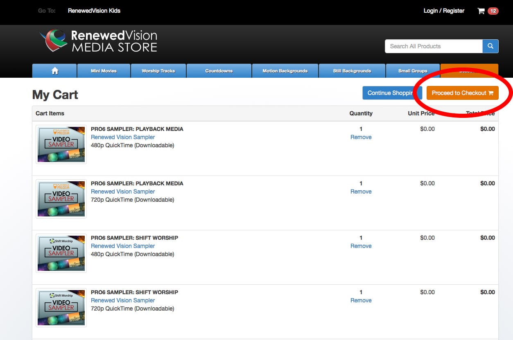Go to the Home tab icon

point(54,71)
